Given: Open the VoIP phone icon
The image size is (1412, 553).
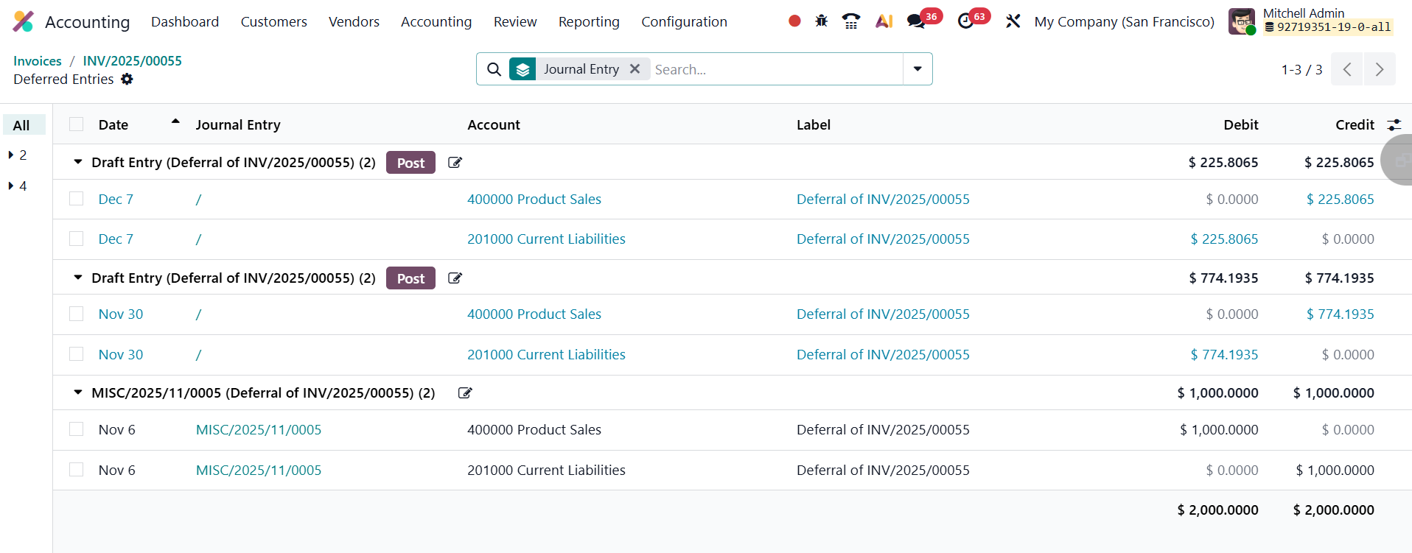Looking at the screenshot, I should pos(851,21).
